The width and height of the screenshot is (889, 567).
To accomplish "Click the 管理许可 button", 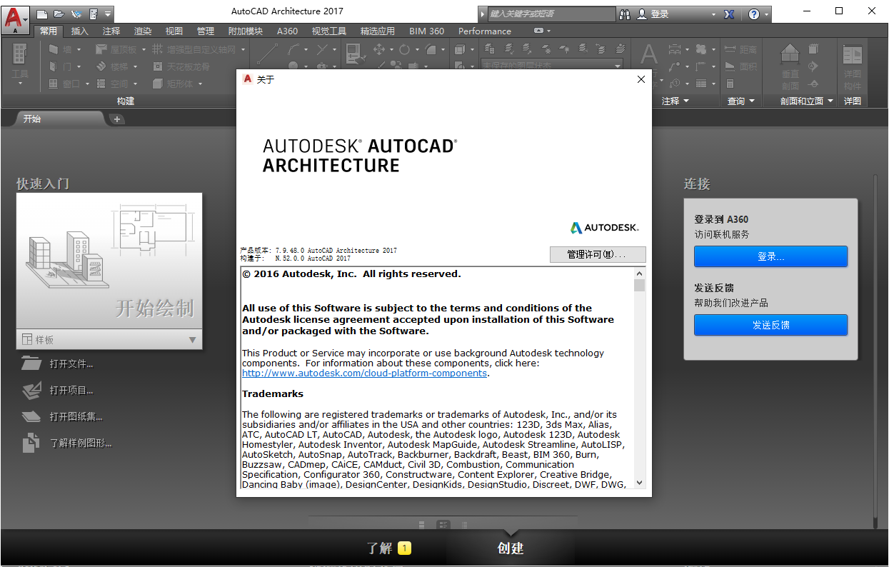I will [598, 254].
